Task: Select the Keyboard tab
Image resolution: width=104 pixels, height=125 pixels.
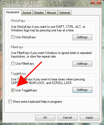Action: point(13,12)
